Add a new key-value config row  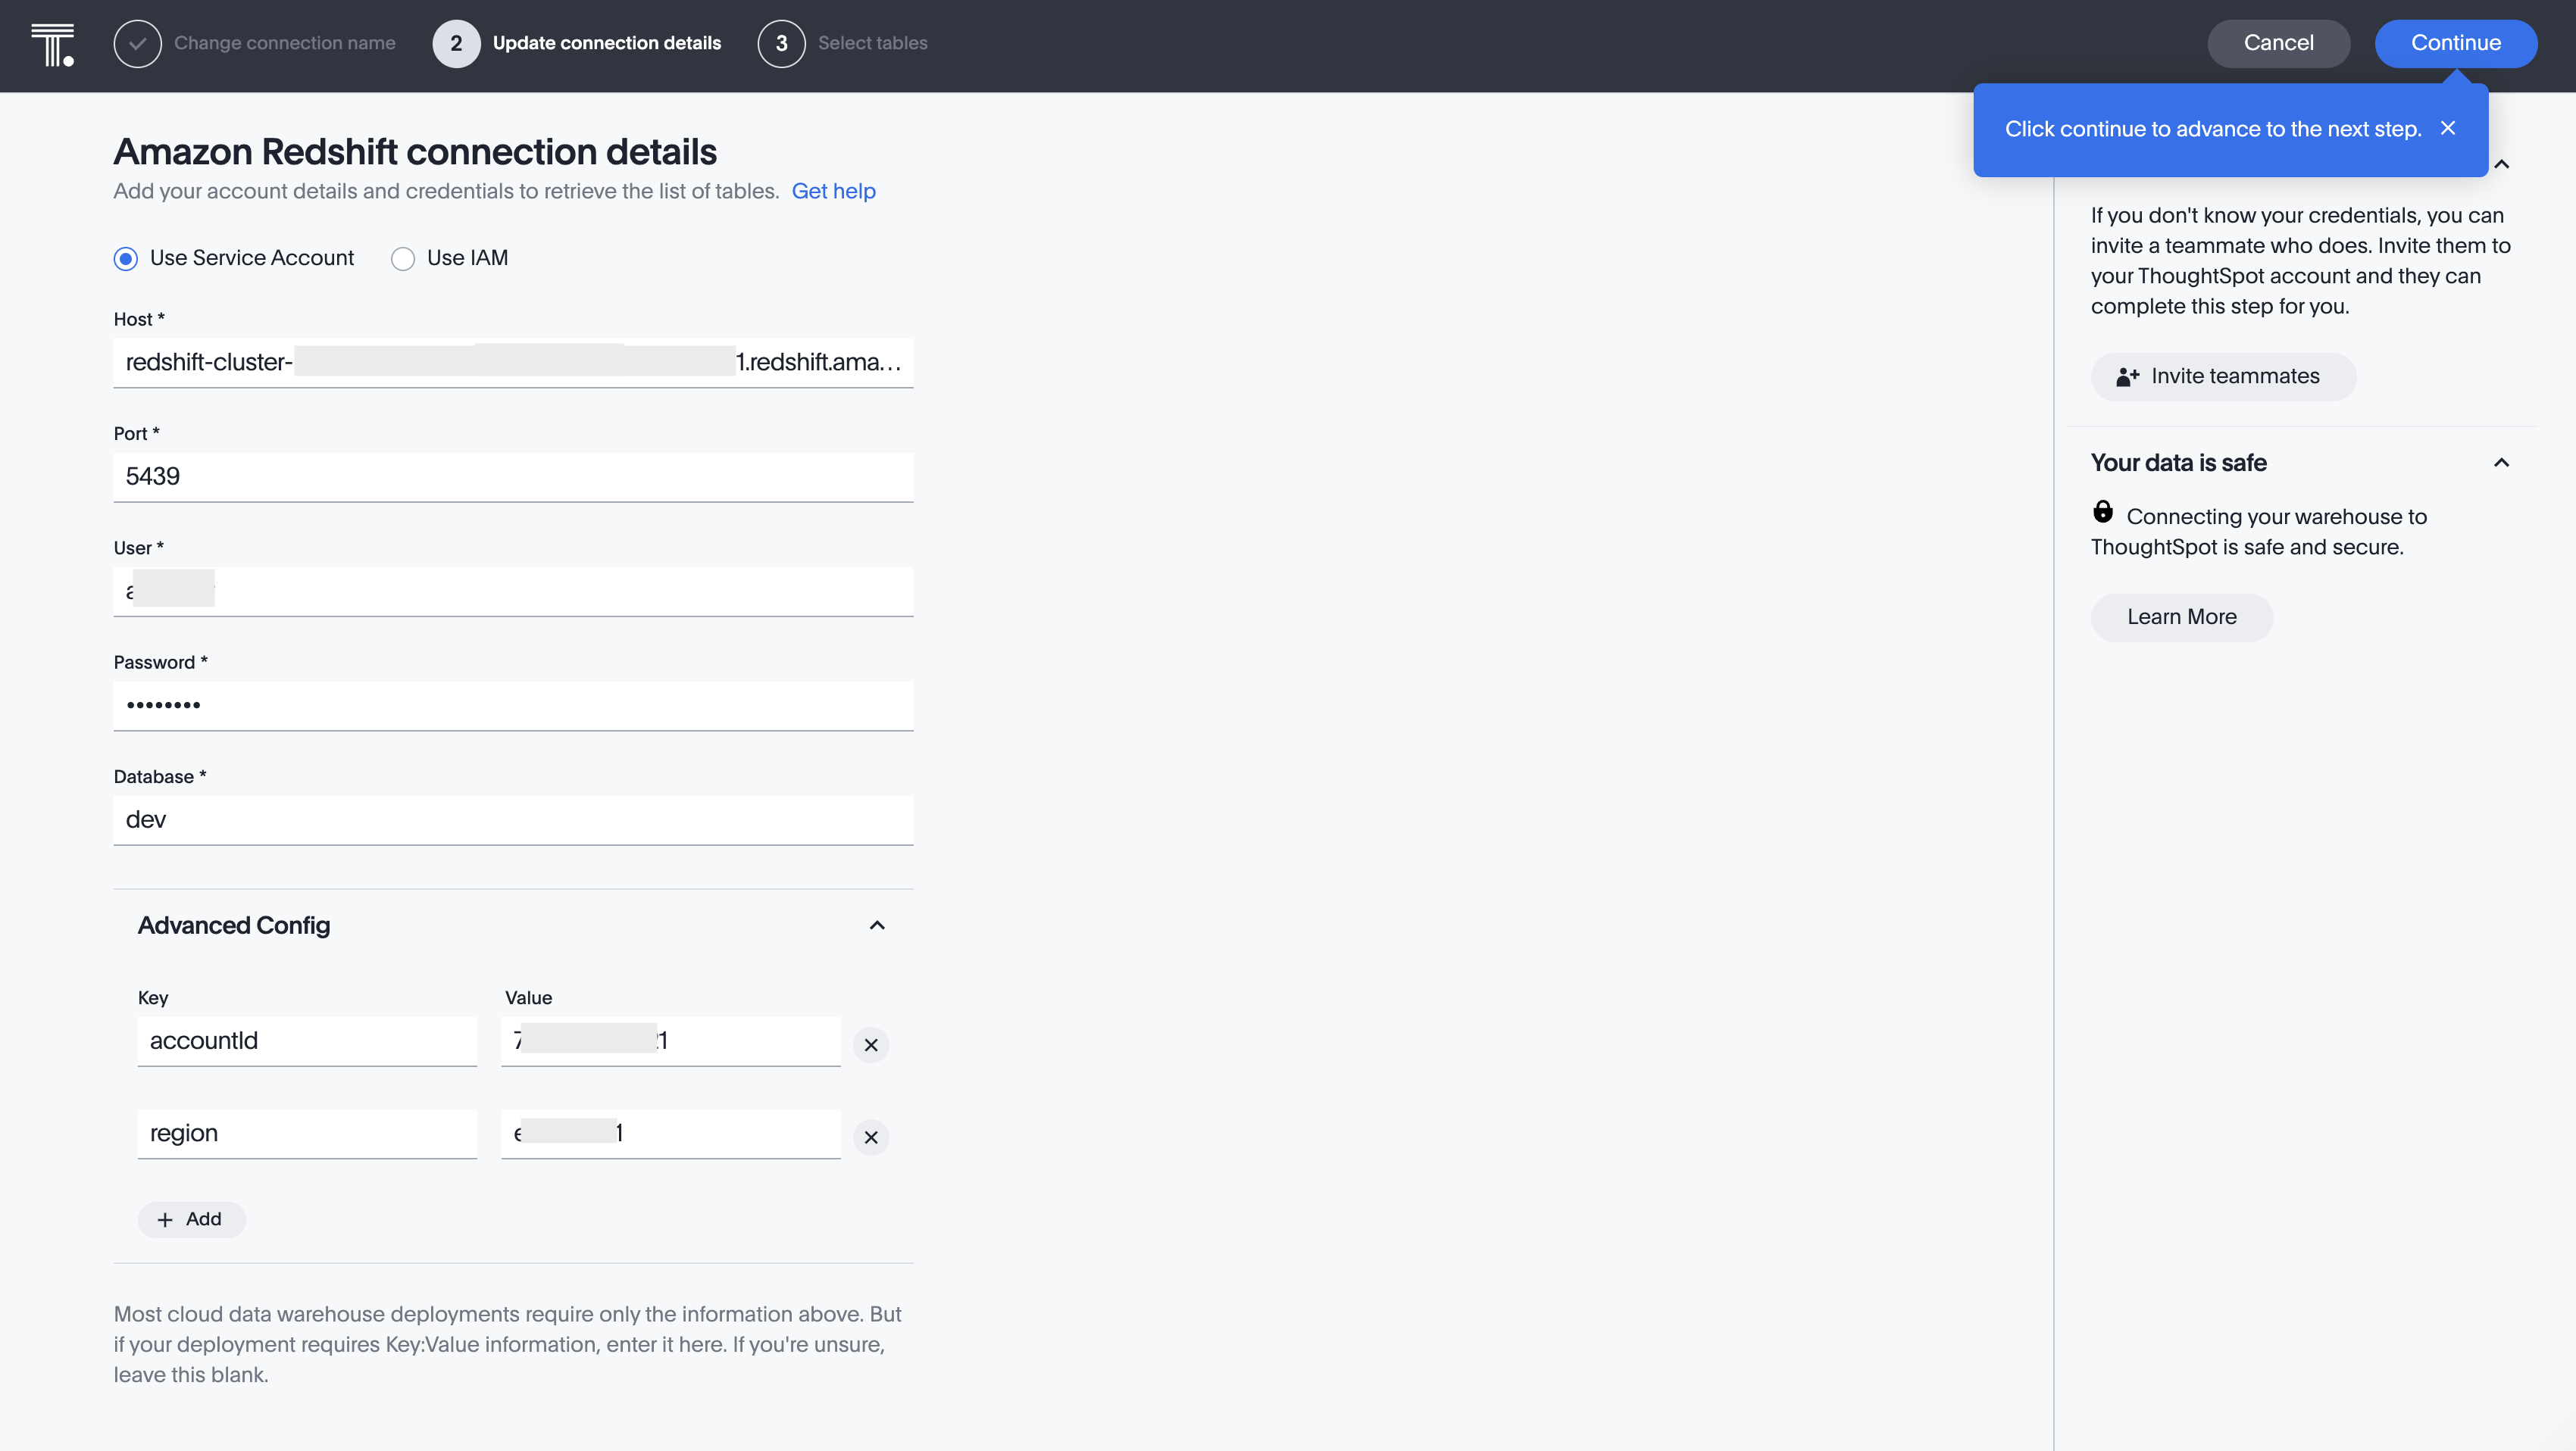(190, 1219)
